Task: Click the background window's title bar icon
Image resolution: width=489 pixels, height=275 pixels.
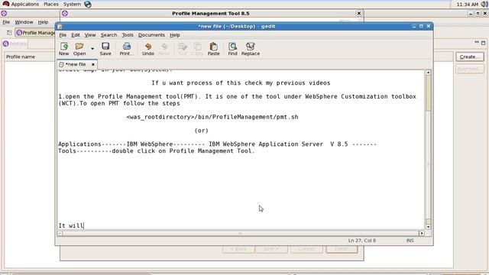Action: tap(4, 13)
